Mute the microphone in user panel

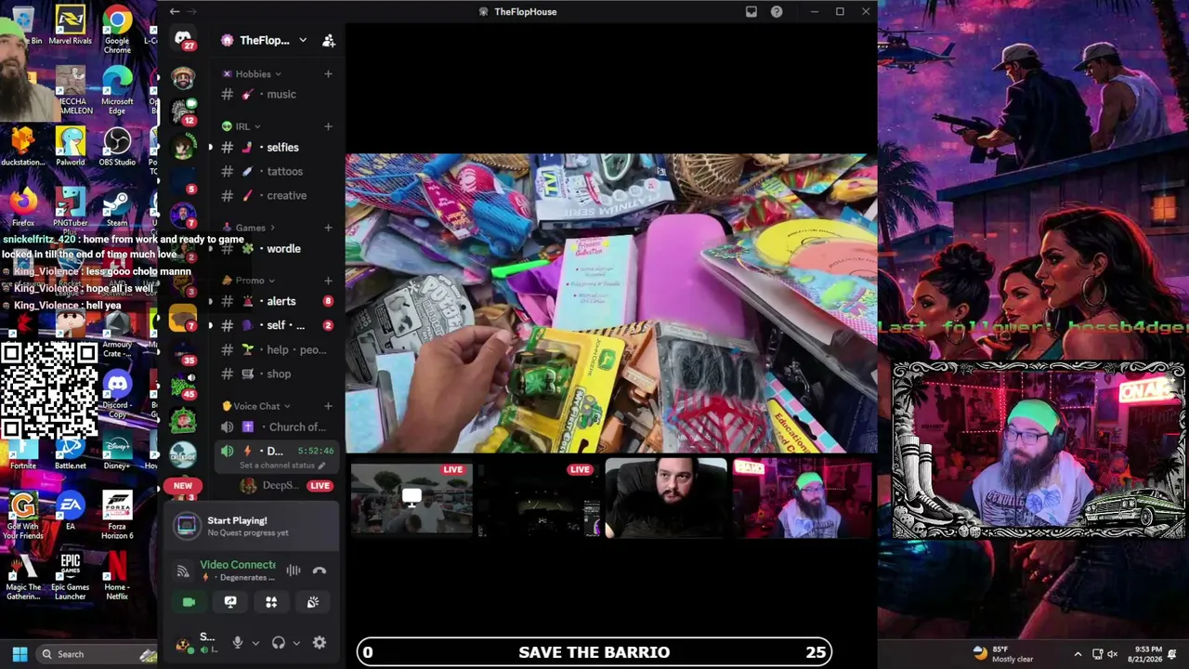237,643
